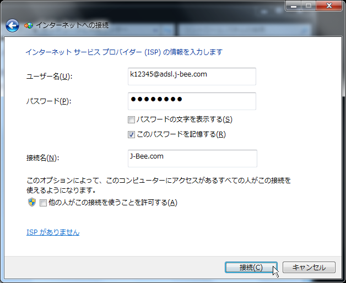The image size is (346, 283).
Task: Open the ISP がありません link
Action: tap(53, 232)
